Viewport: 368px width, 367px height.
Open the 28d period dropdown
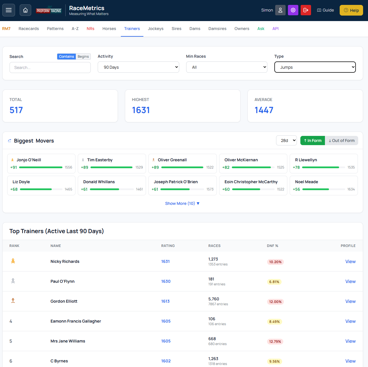point(286,141)
